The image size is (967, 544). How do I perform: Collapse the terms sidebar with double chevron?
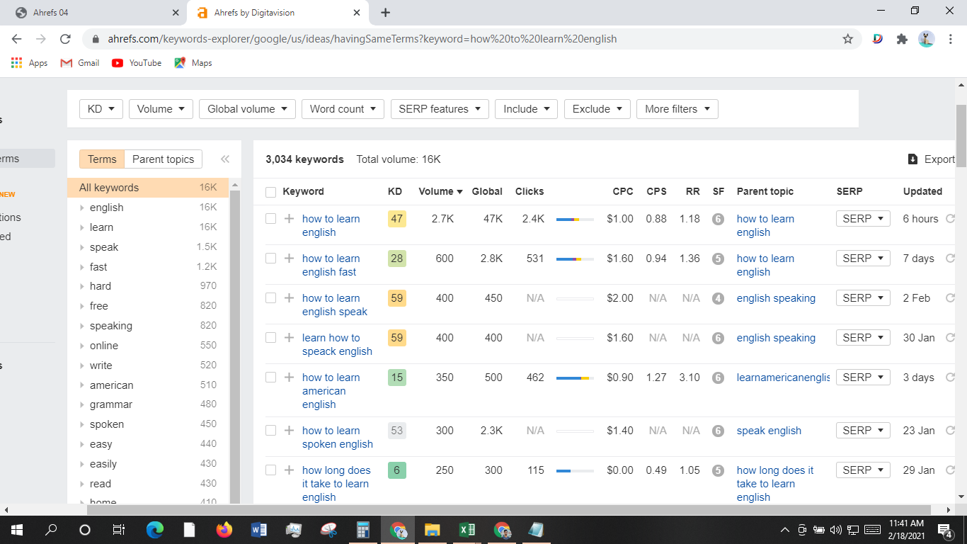pos(225,159)
